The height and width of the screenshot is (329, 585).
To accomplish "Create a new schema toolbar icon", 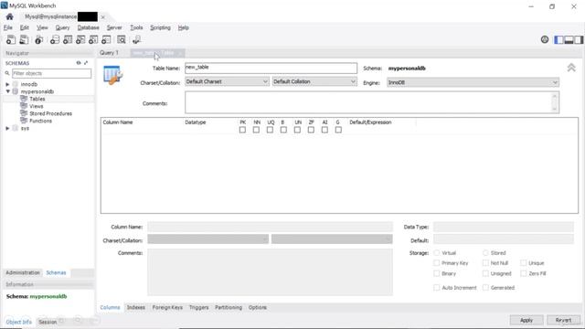I will point(55,39).
